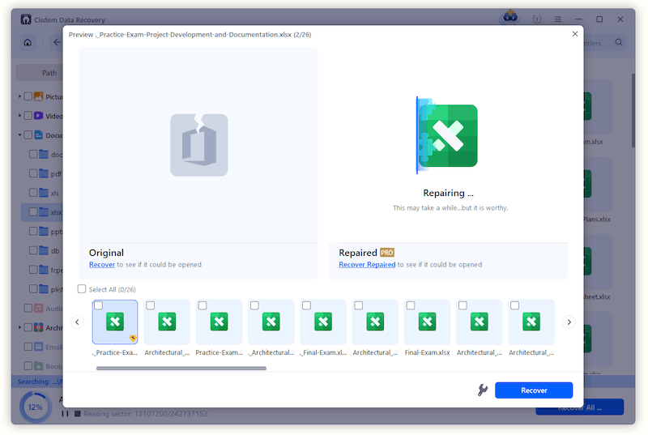Show previous thumbnails with left arrow
Screen dimensions: 648x435
77,322
